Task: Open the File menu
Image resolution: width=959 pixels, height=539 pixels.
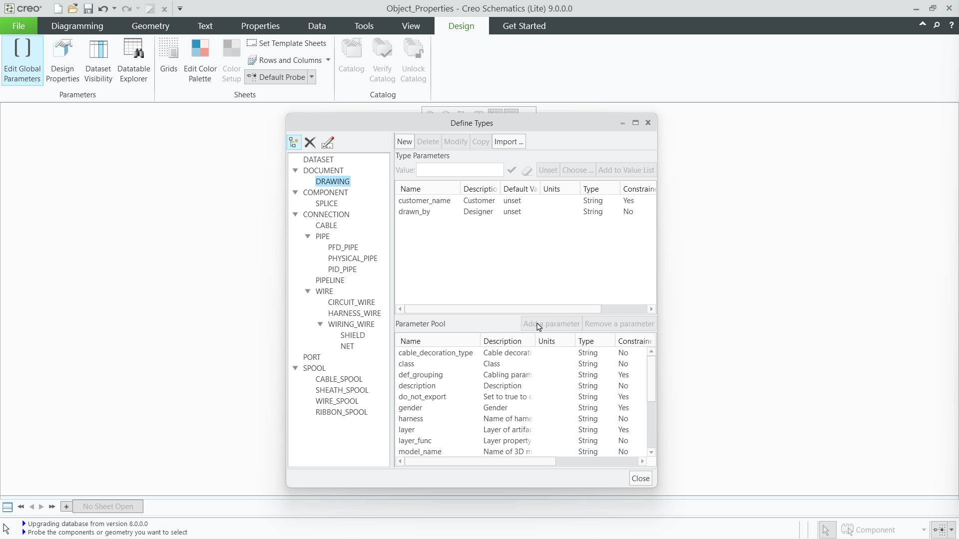Action: 18,26
